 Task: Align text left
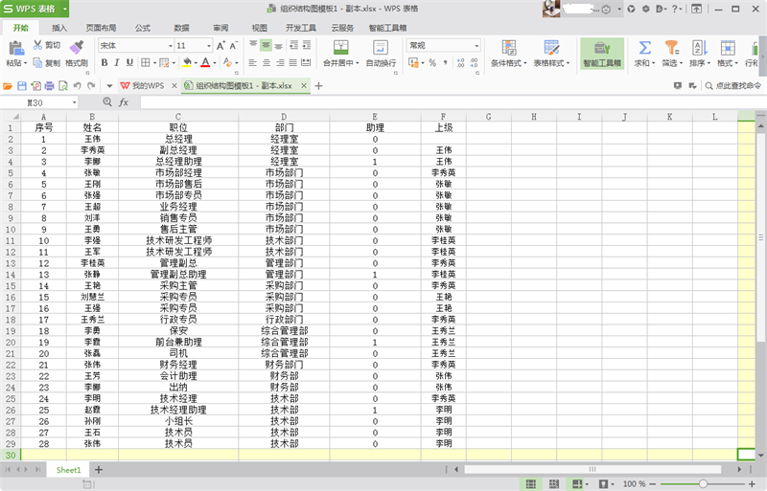pos(253,62)
